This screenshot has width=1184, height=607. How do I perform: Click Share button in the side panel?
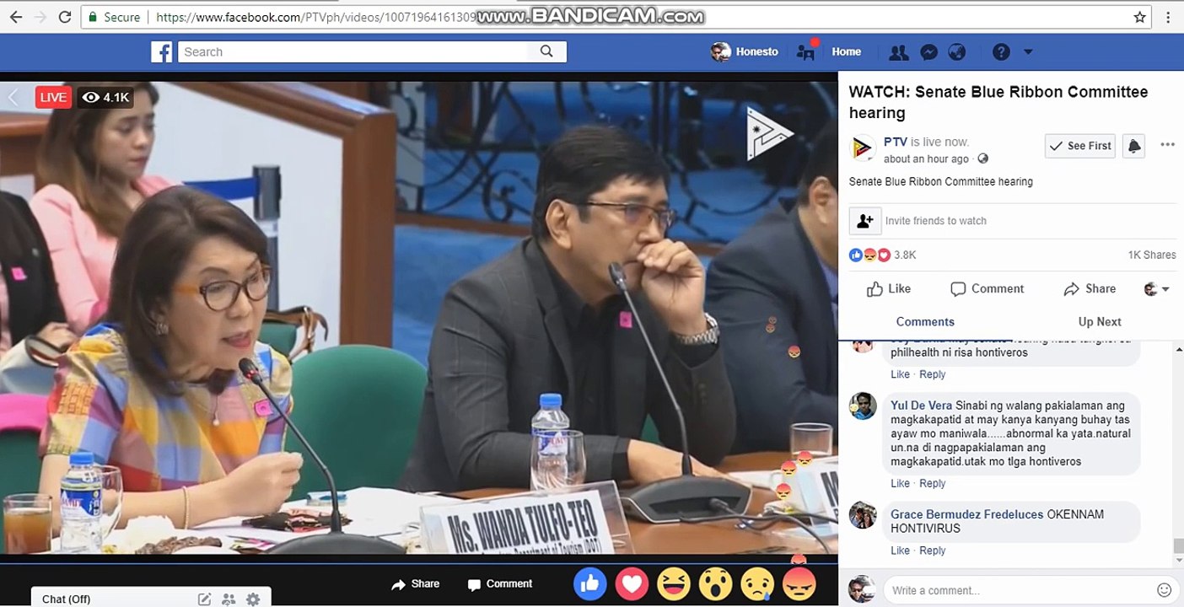click(1090, 288)
